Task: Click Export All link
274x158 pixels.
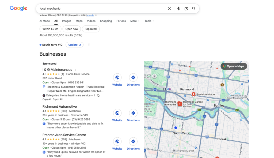Action: tap(58, 99)
